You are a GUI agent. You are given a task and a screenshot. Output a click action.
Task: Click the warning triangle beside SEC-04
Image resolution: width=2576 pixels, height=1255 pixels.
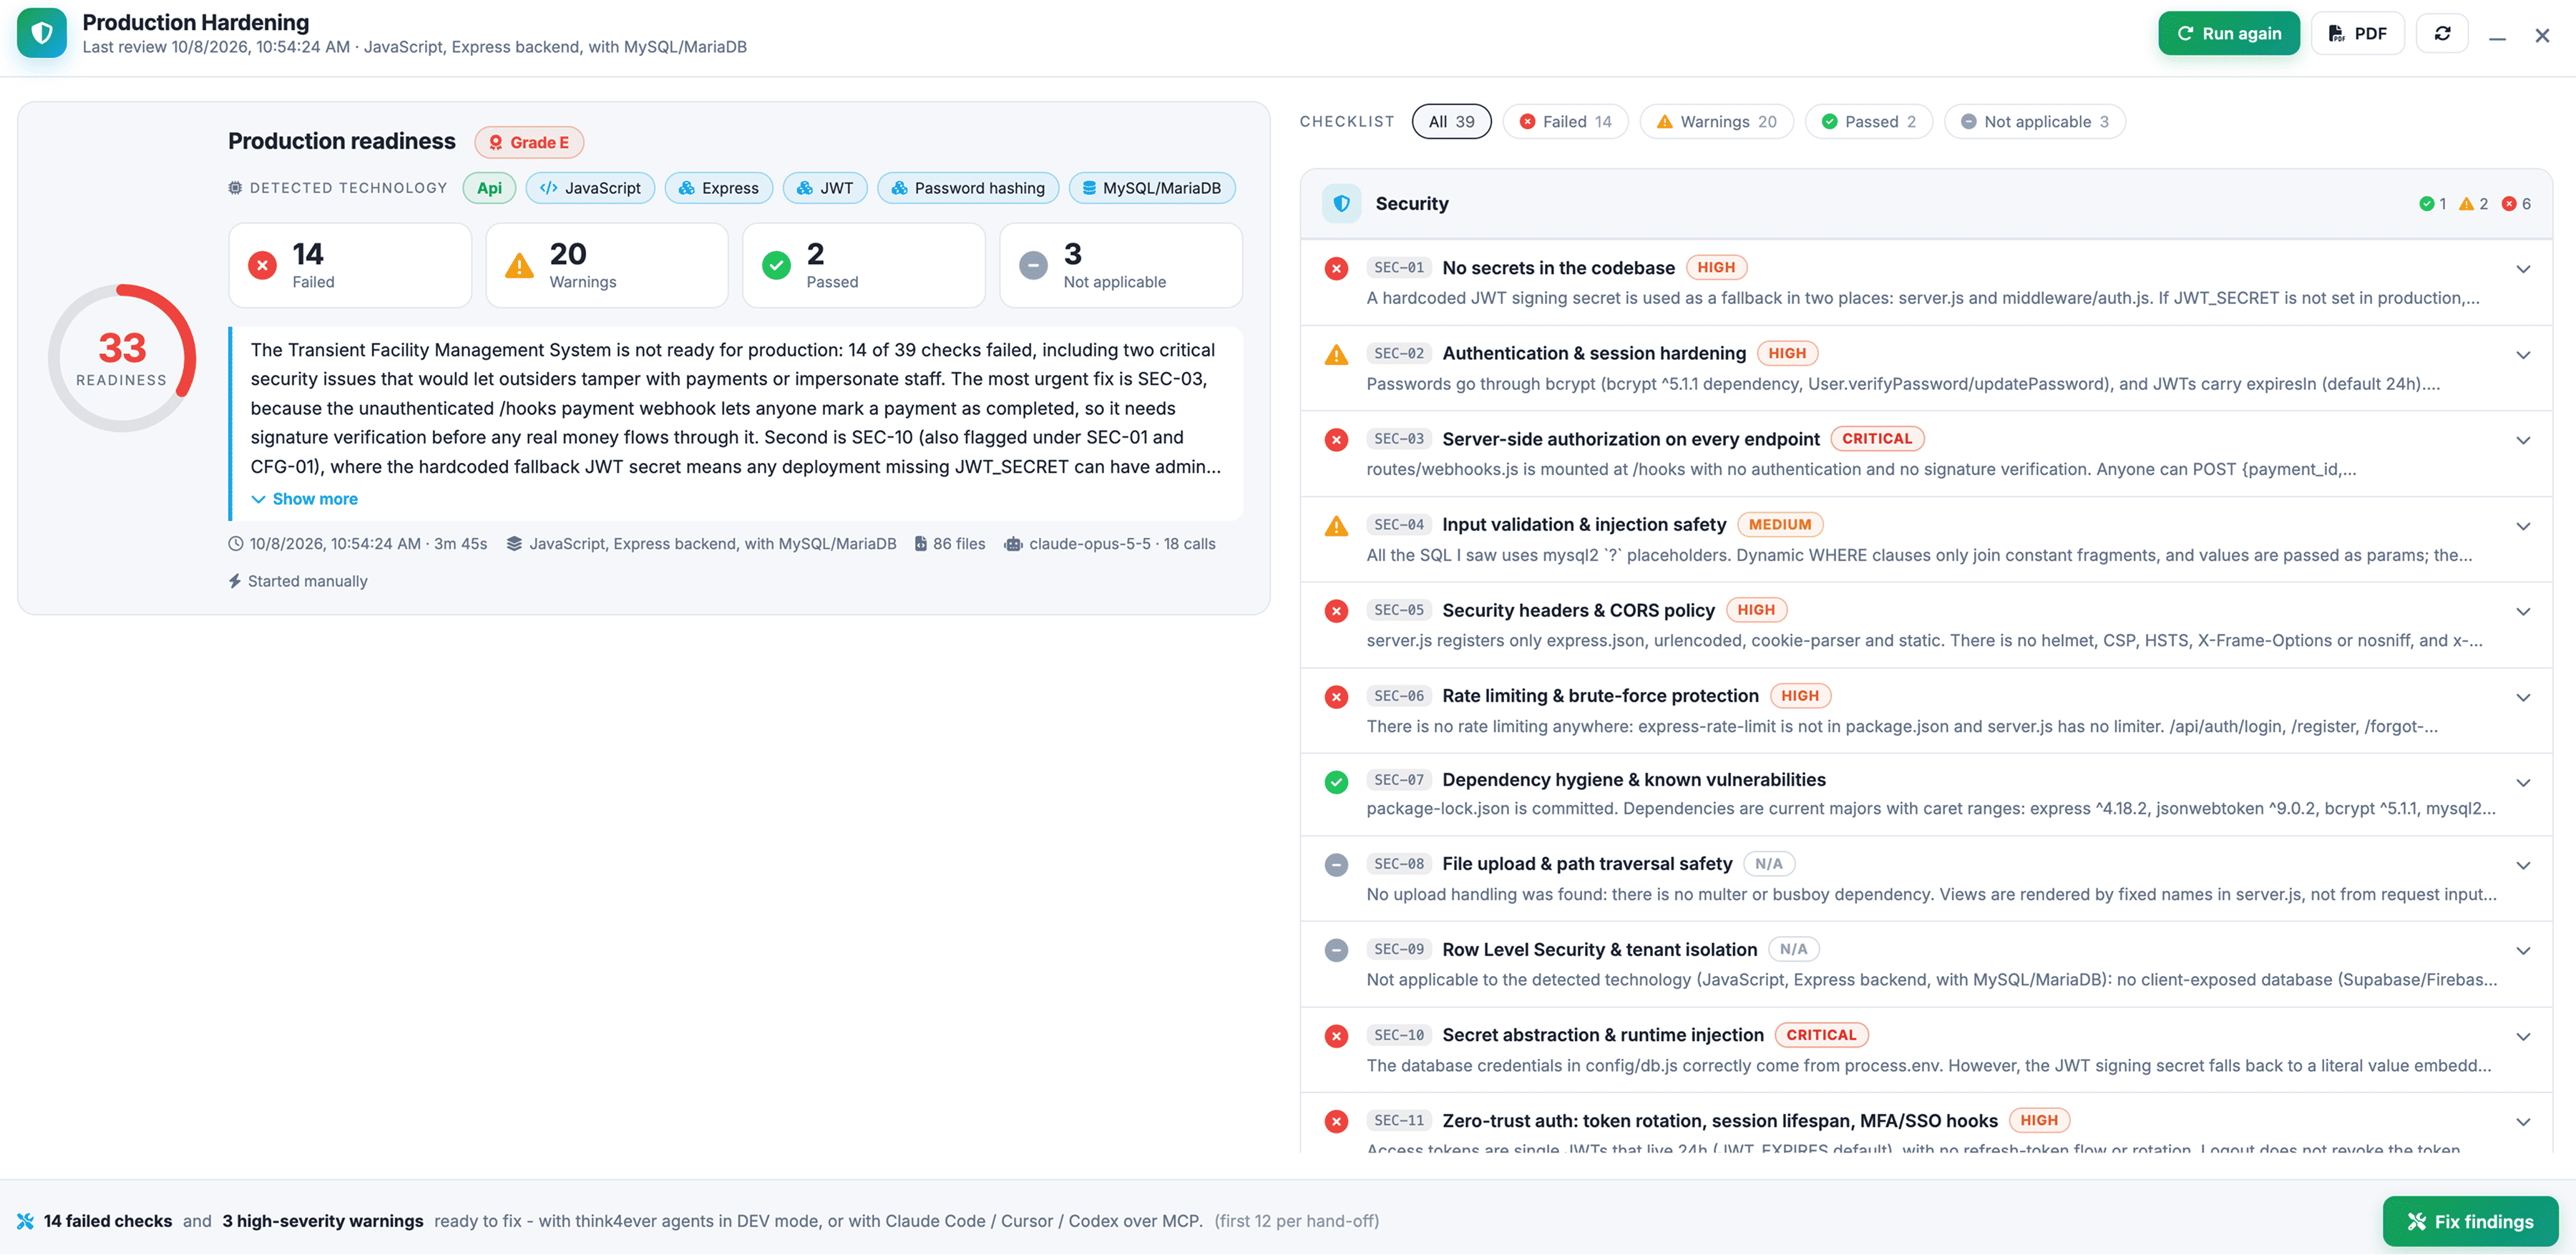point(1336,525)
